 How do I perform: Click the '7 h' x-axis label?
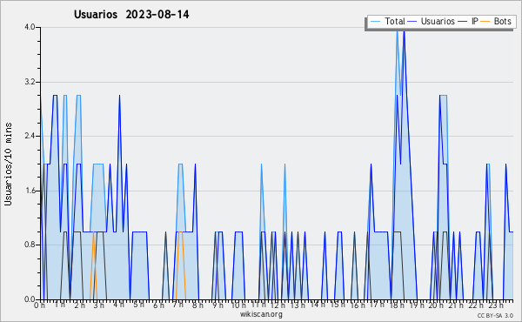(177, 305)
